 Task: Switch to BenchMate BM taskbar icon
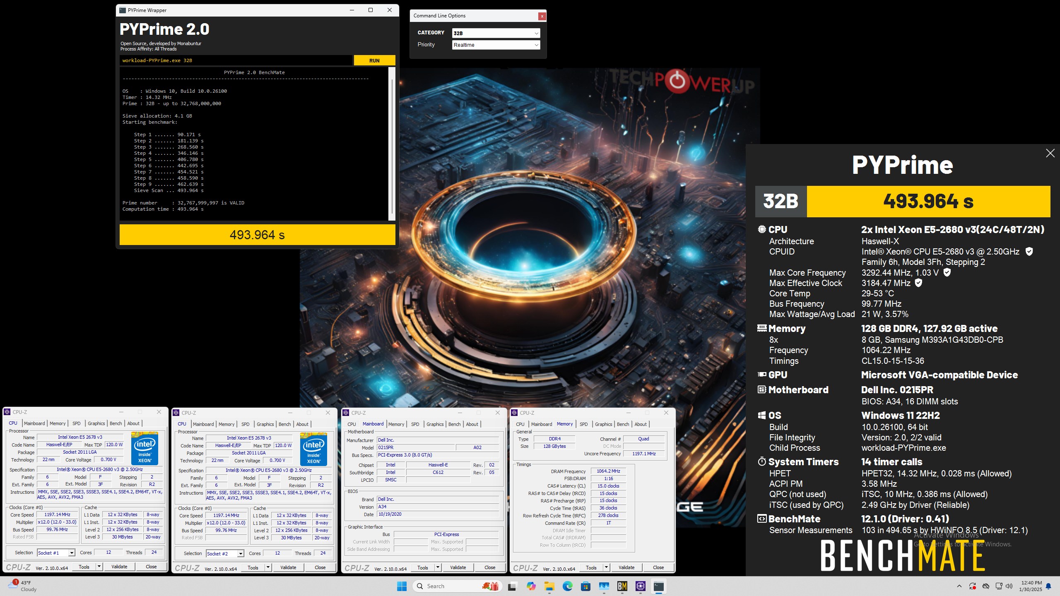(x=622, y=586)
